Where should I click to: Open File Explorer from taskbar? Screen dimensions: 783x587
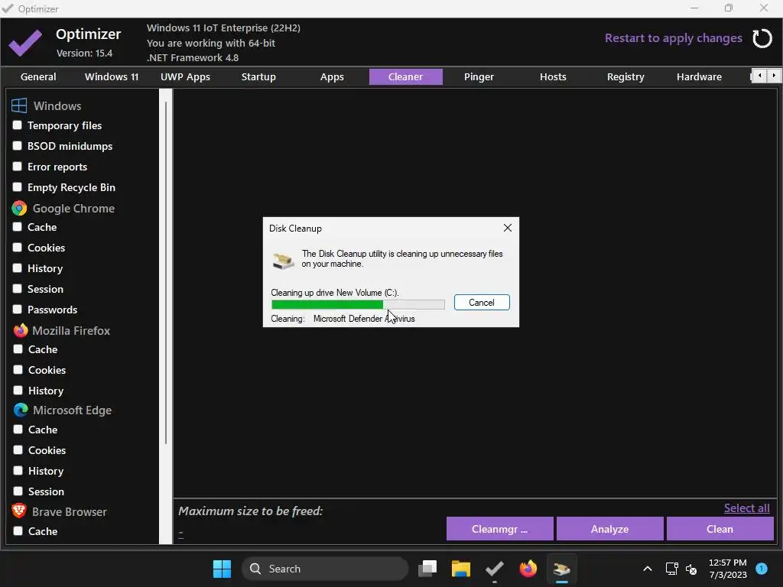[x=461, y=569]
